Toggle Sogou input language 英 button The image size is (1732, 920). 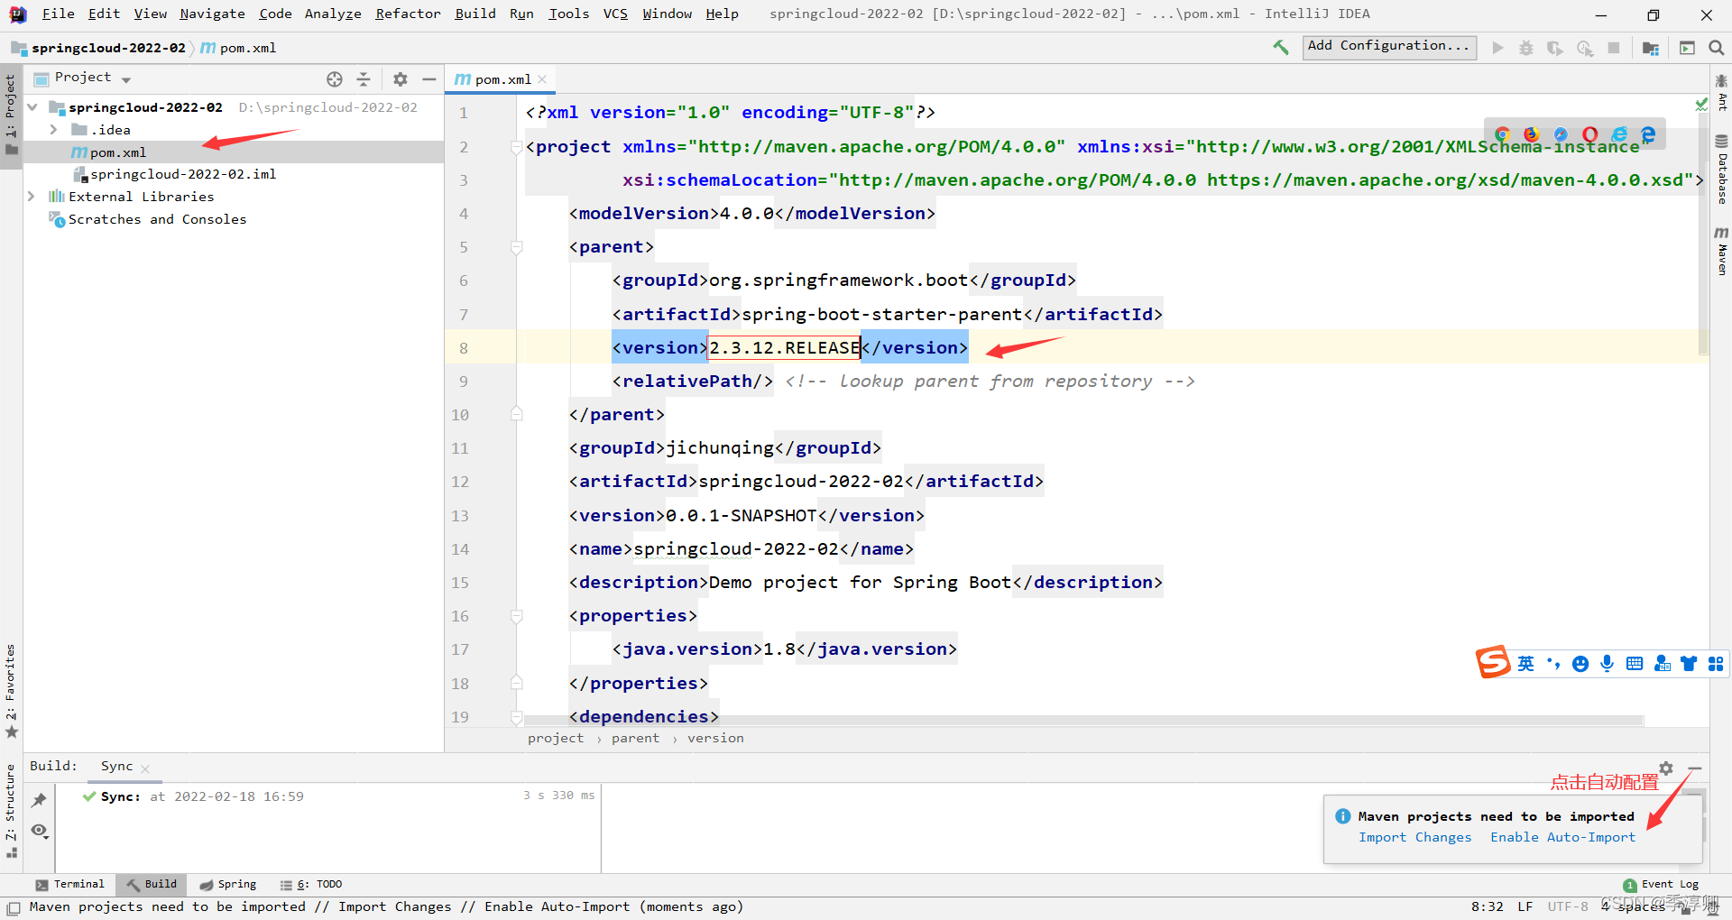[x=1525, y=664]
